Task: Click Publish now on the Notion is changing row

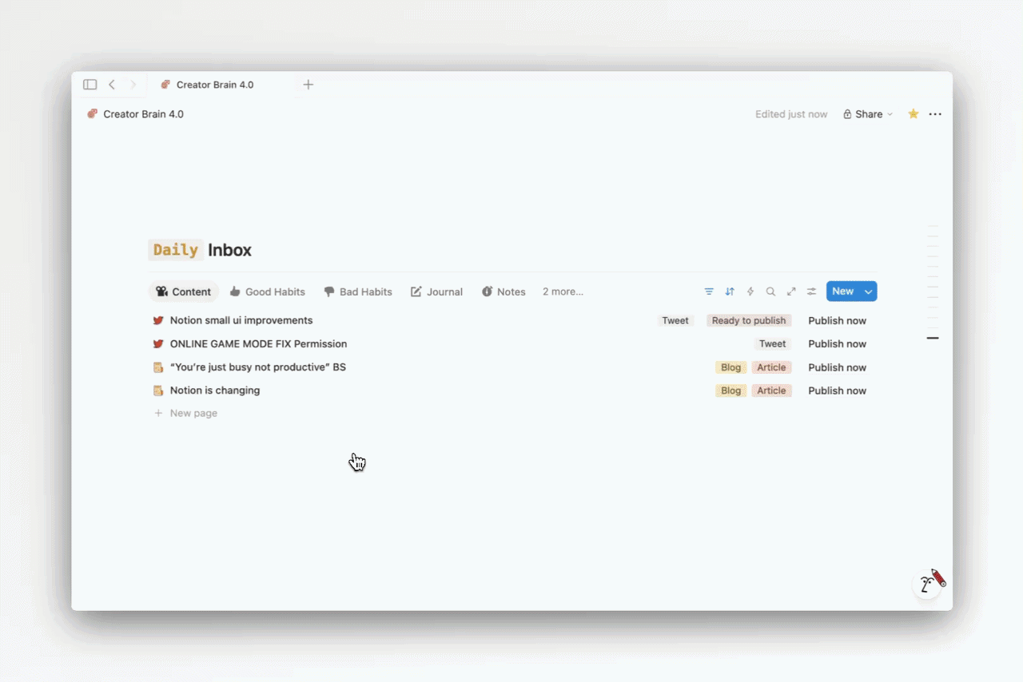Action: point(837,391)
